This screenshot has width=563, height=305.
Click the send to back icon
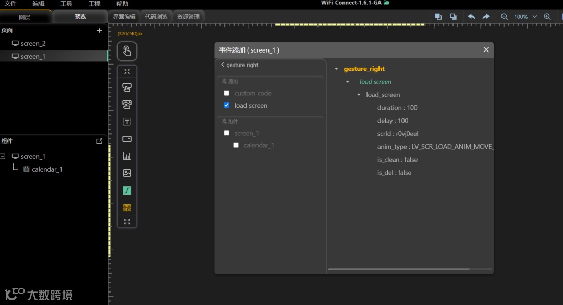[453, 17]
